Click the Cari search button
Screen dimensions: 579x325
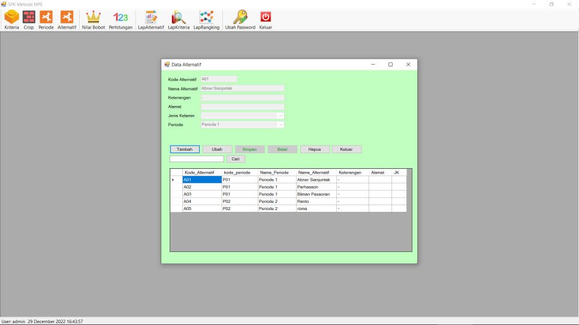[x=236, y=159]
